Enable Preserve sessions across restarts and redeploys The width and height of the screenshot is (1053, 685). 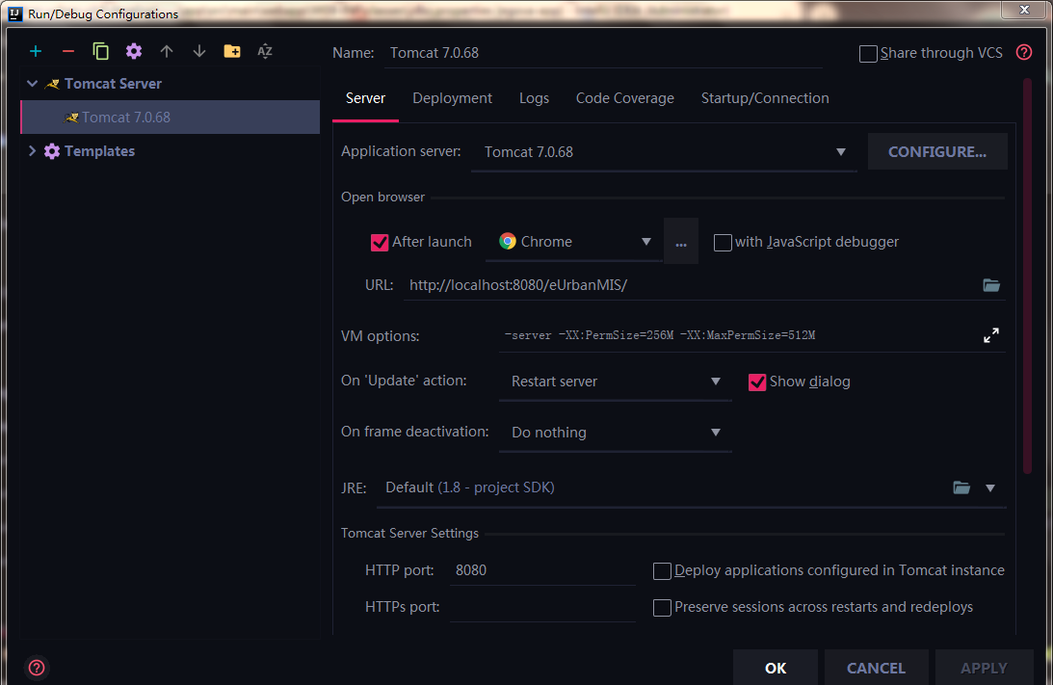click(x=662, y=608)
